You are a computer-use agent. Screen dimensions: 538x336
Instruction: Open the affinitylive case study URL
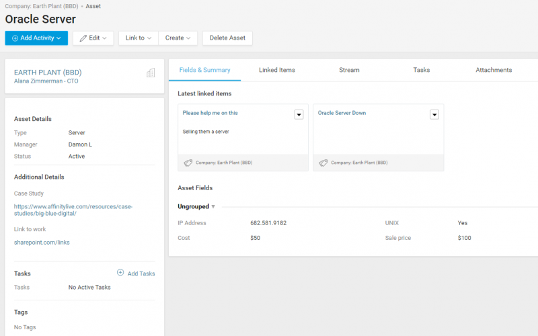pyautogui.click(x=73, y=210)
